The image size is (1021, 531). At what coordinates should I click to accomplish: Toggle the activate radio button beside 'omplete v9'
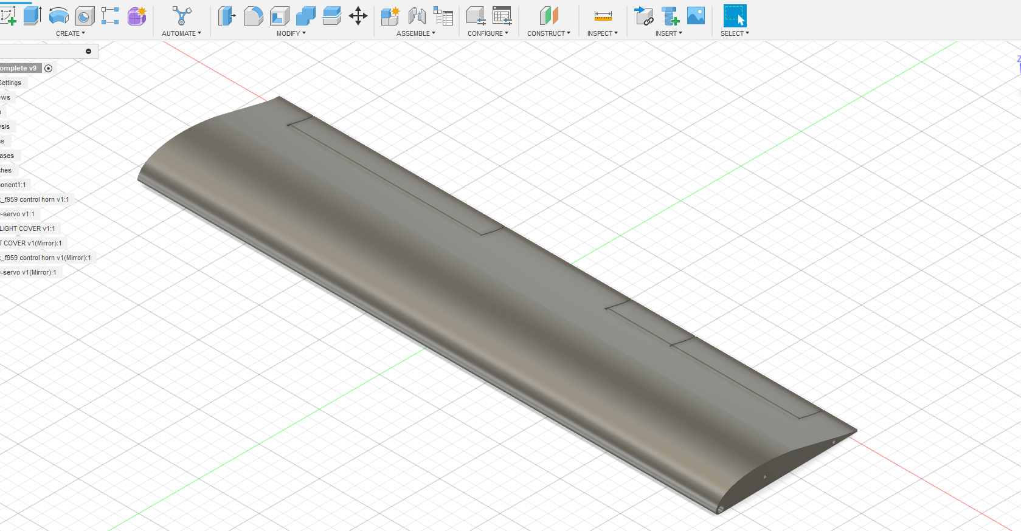tap(49, 68)
